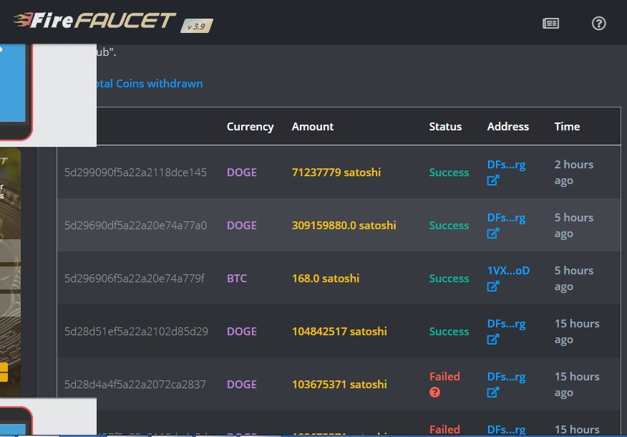The height and width of the screenshot is (437, 627).
Task: Select the Currency column header
Action: [250, 127]
